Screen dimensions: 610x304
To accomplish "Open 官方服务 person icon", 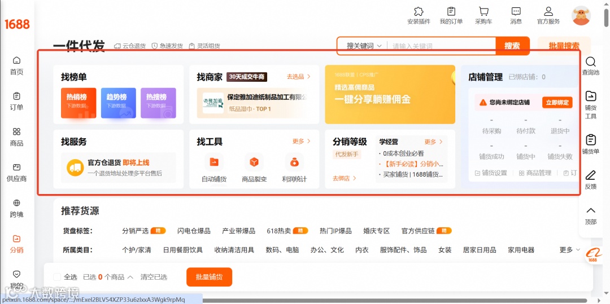I will [548, 11].
